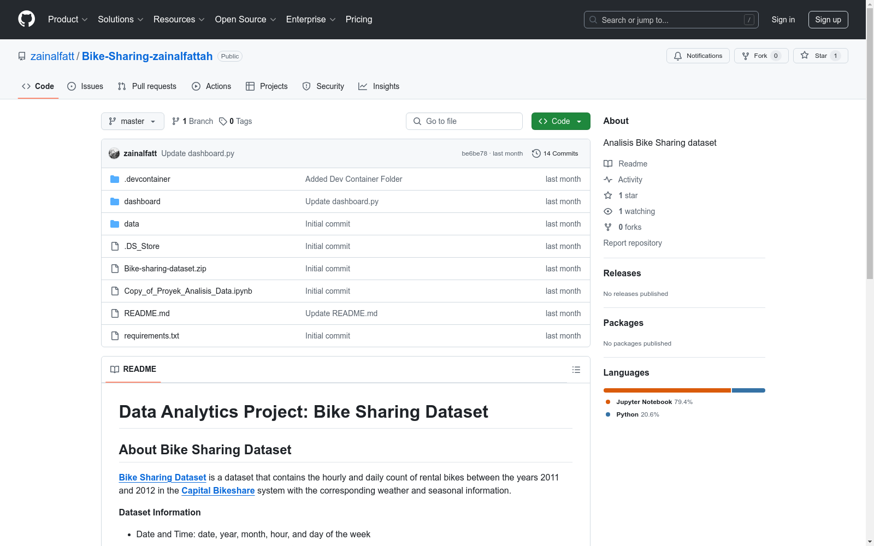
Task: Open the Enterprise dropdown
Action: [311, 19]
